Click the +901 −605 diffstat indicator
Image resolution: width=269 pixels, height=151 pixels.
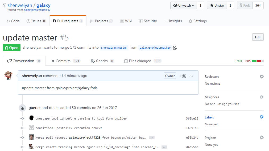[249, 61]
